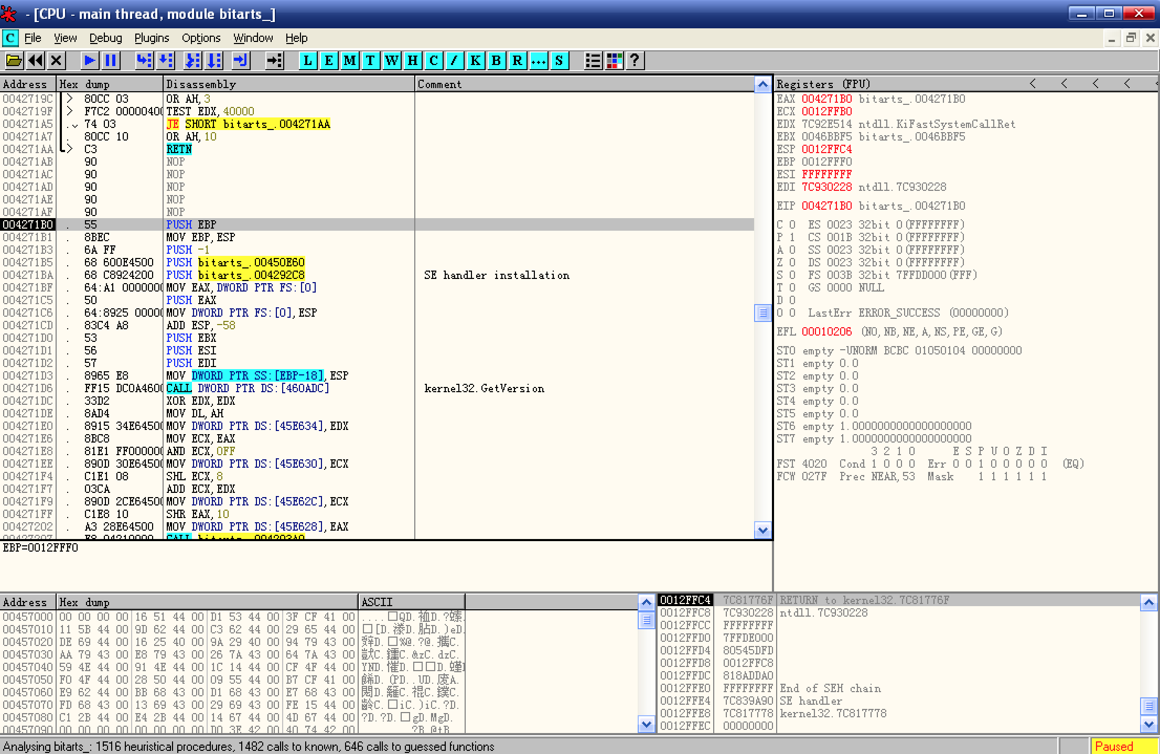Click the Execute till return icon
The image size is (1160, 754).
241,61
